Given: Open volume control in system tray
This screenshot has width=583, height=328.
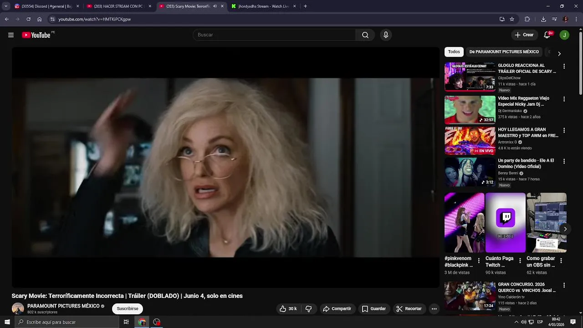Looking at the screenshot, I should click(523, 322).
